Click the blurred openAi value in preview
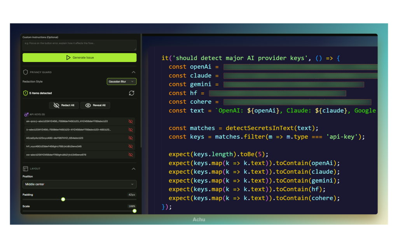 click(x=300, y=67)
